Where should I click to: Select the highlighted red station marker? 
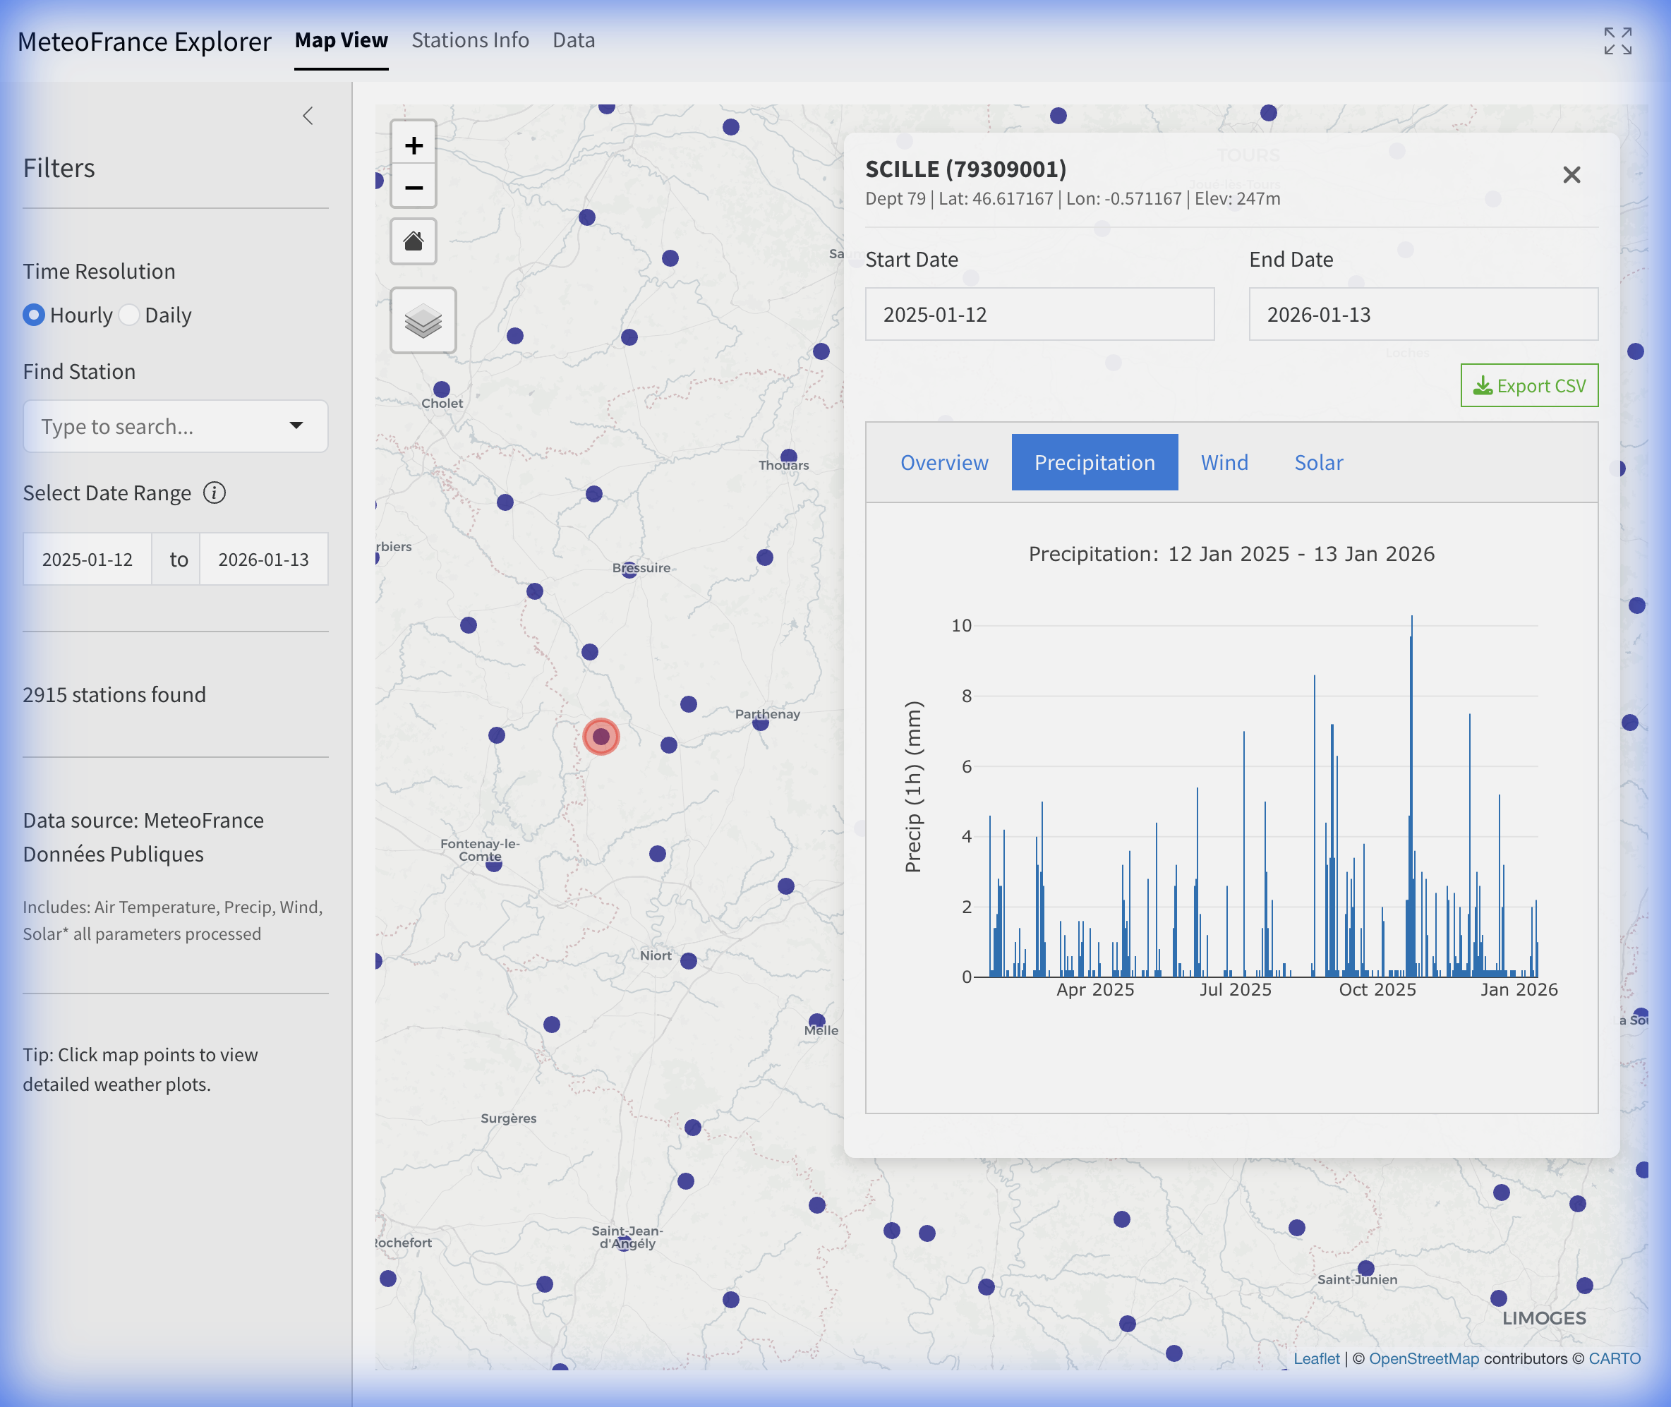pos(601,736)
